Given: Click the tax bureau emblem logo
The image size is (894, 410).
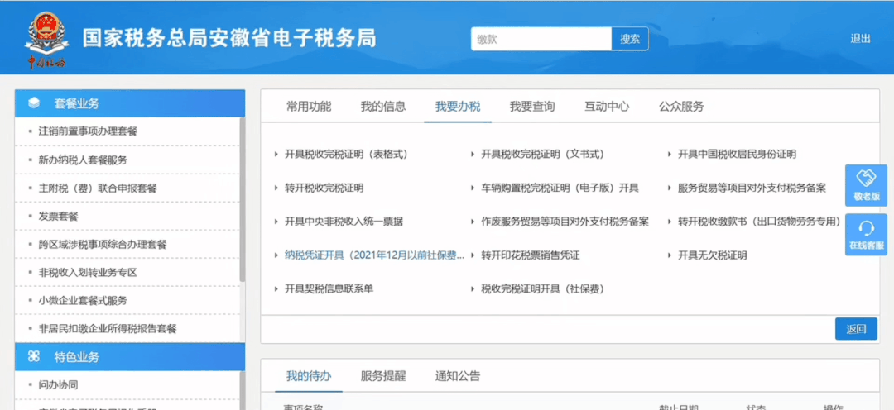Looking at the screenshot, I should (x=46, y=40).
